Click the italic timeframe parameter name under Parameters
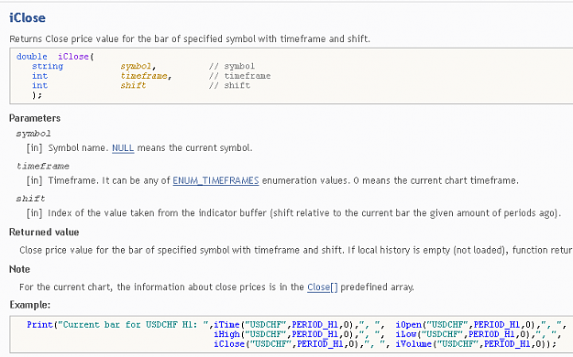573x357 pixels. pyautogui.click(x=43, y=166)
